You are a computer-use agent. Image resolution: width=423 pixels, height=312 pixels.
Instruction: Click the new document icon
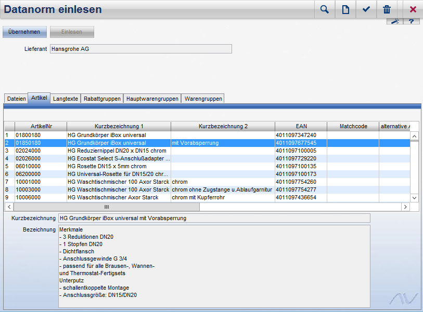click(345, 9)
